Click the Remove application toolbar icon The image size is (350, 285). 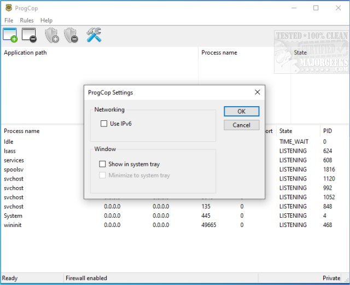click(x=29, y=35)
